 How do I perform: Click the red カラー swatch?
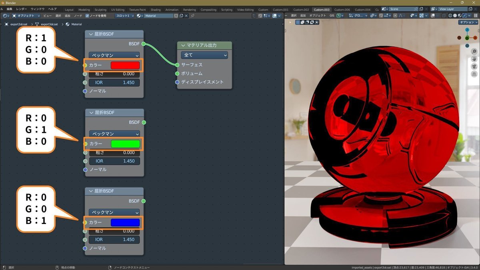(x=125, y=65)
